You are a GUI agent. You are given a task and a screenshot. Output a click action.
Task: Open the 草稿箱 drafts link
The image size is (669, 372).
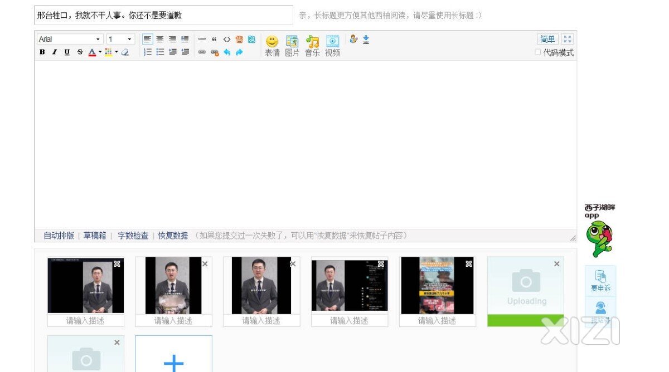(x=95, y=236)
